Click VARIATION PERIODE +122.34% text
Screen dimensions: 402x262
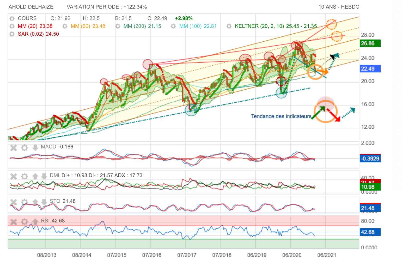click(107, 7)
